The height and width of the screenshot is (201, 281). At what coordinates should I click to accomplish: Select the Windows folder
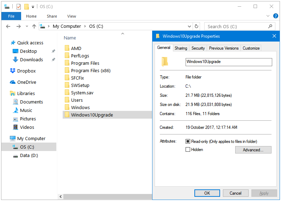point(80,107)
